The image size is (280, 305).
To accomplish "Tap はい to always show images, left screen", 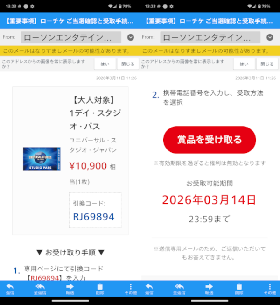I will point(105,64).
